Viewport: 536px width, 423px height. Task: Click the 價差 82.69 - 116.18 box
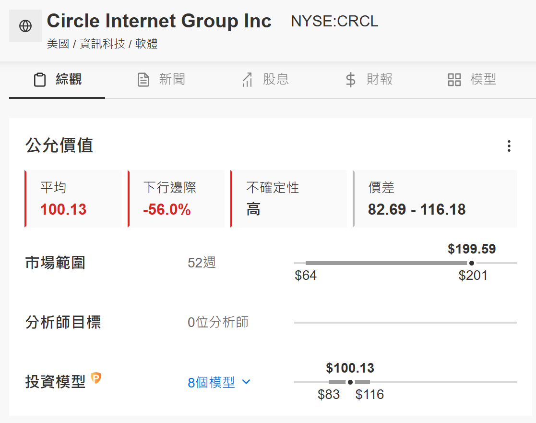click(x=434, y=199)
